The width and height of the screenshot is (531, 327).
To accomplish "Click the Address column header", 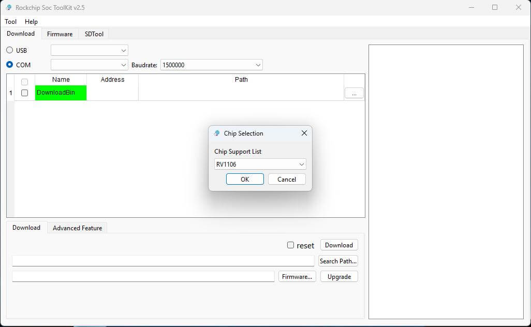I will point(112,80).
